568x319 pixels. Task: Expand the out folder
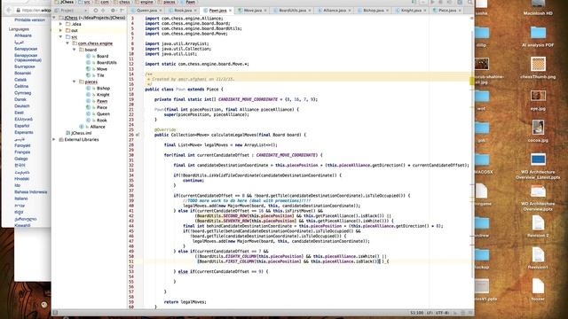[61, 30]
